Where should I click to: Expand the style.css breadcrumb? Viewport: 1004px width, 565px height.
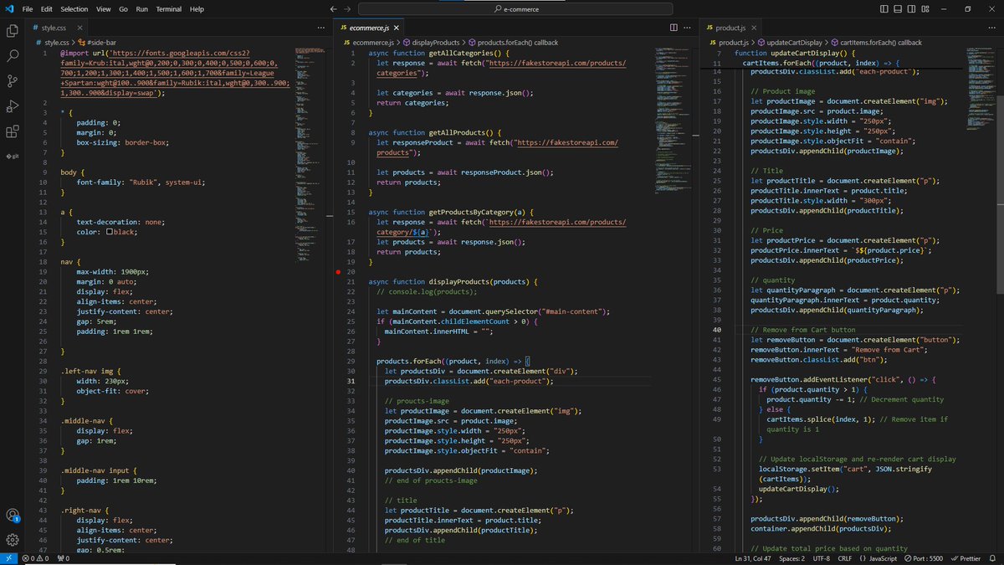pyautogui.click(x=54, y=42)
